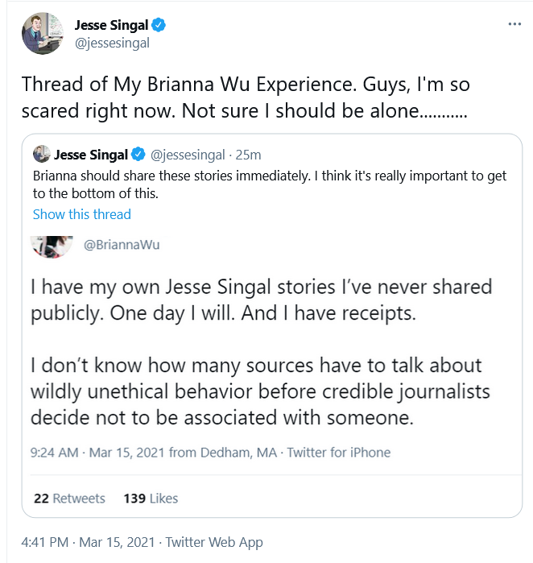Open the 9:24 AM · Mar 15, 2021 timestamp
Viewport: 533px width, 563px height.
[x=97, y=453]
